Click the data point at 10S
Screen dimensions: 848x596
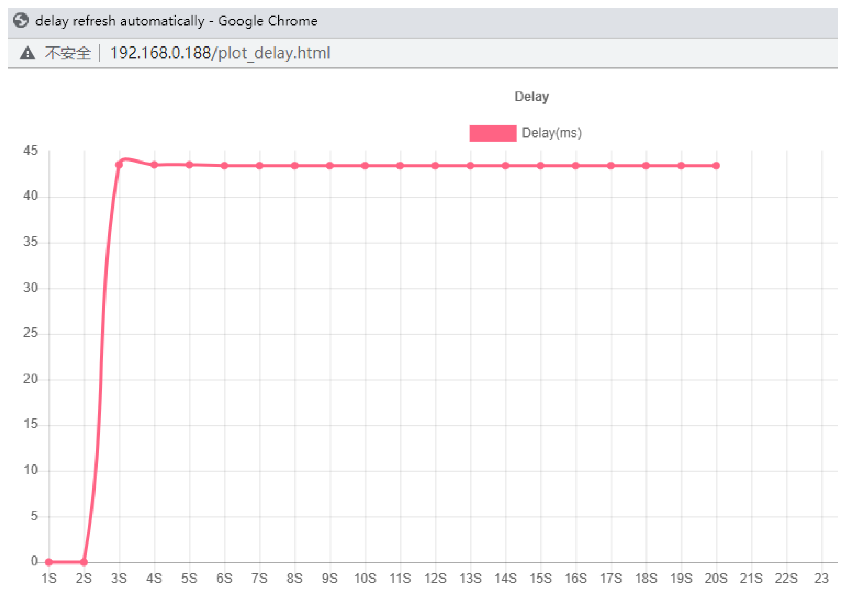(365, 166)
